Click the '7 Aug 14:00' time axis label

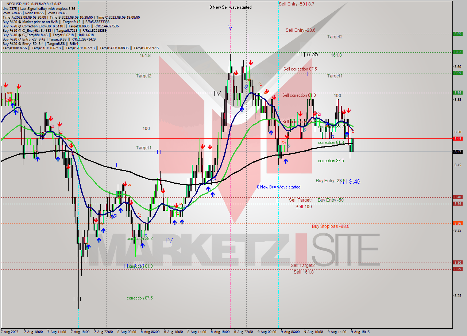pos(57,332)
